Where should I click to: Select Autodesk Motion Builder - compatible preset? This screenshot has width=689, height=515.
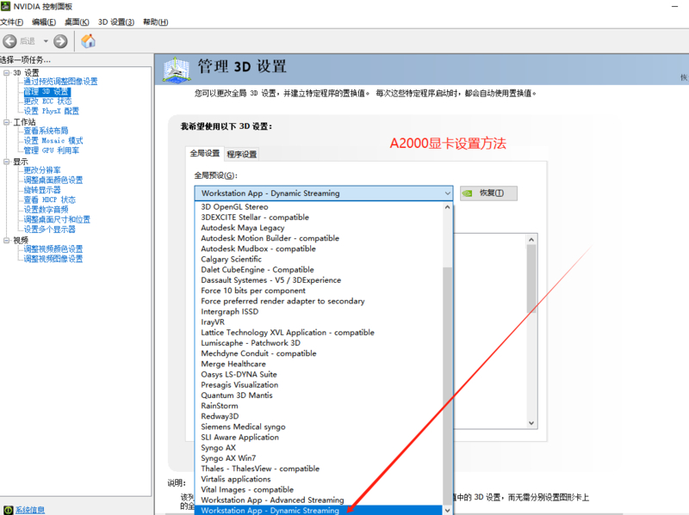(x=319, y=238)
